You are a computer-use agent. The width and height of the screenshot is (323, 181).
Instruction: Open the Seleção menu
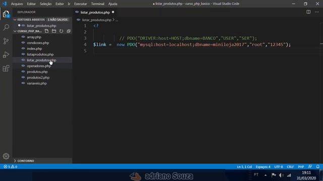tap(45, 4)
